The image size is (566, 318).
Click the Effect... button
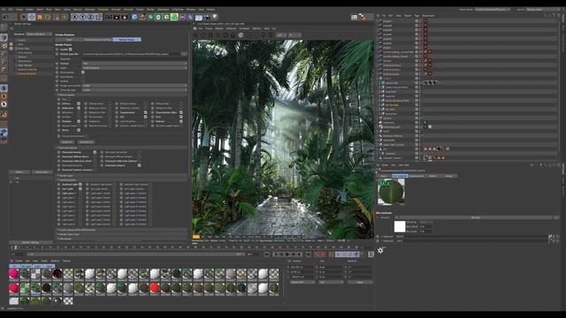tap(19, 172)
